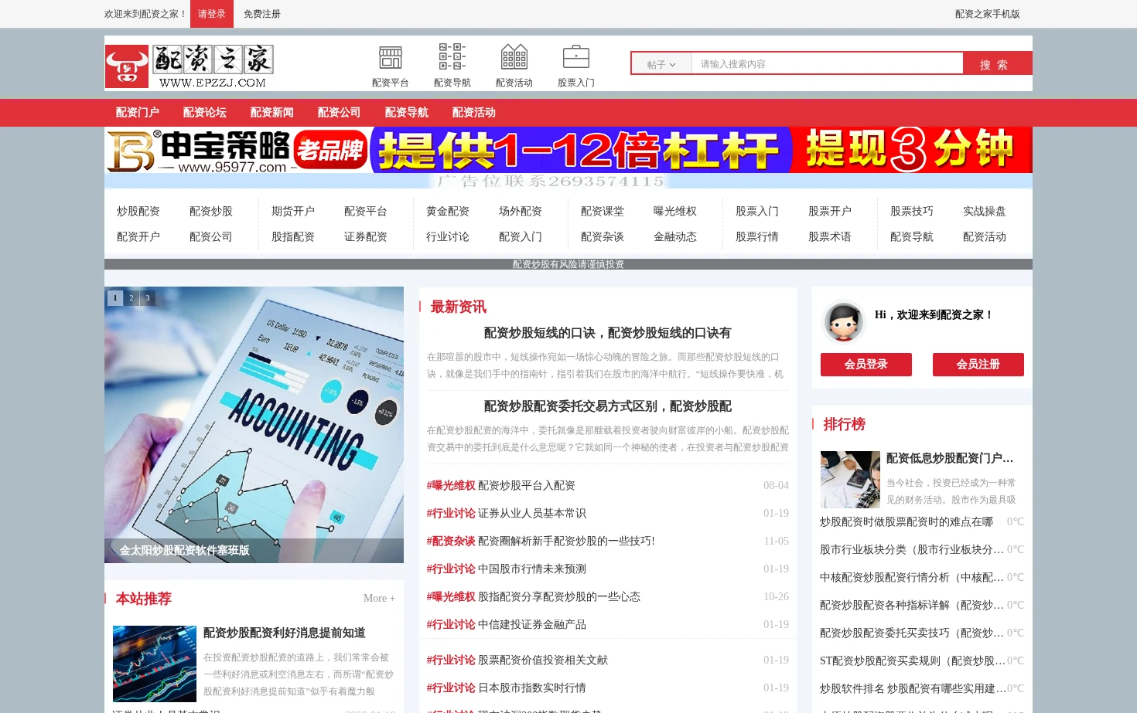Select 配资公司 in red nav bar
This screenshot has height=713, width=1137.
click(x=340, y=113)
